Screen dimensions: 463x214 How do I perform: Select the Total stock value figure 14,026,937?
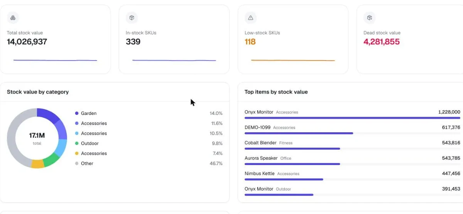coord(27,42)
